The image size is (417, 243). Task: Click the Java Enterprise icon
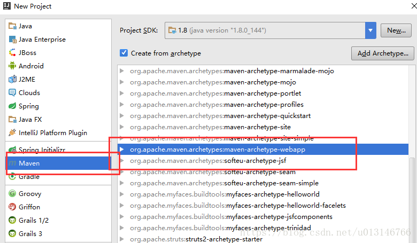click(12, 40)
